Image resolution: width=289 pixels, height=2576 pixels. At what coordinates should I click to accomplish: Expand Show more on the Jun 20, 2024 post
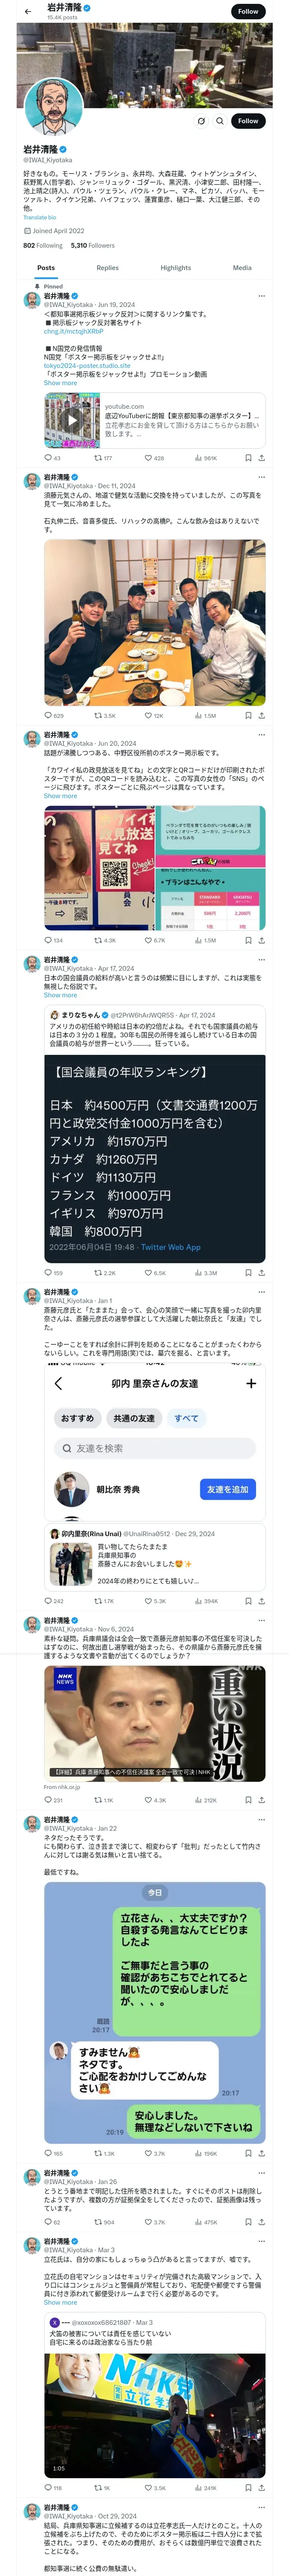[60, 796]
